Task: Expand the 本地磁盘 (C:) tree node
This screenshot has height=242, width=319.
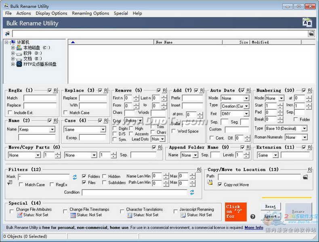Action: click(x=13, y=48)
